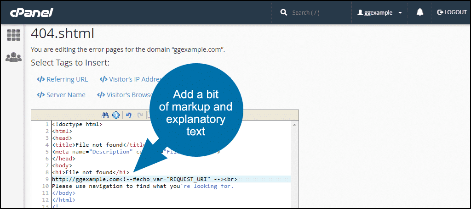
Task: Open the user manager people icon
Action: pos(13,57)
